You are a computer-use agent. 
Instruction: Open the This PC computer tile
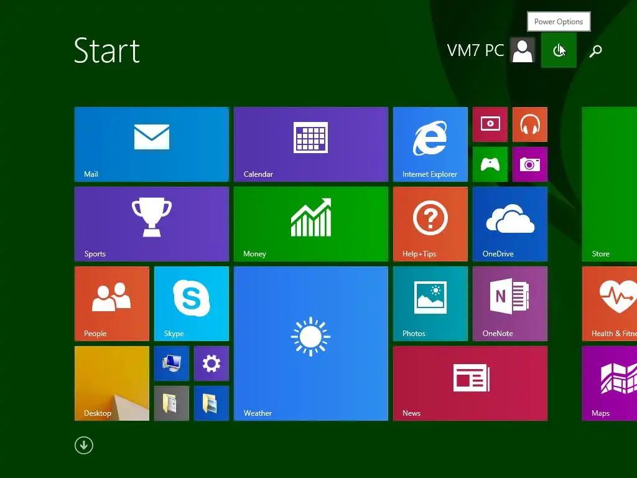click(x=172, y=363)
